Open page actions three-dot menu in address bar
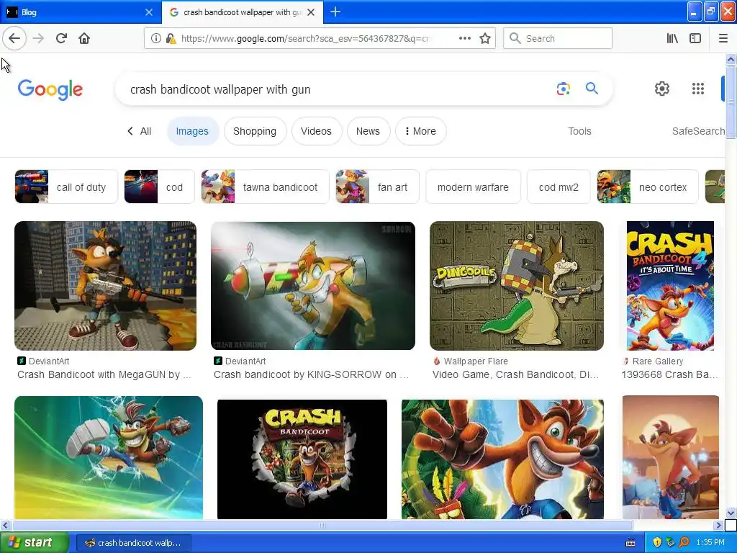This screenshot has height=553, width=737. coord(465,38)
